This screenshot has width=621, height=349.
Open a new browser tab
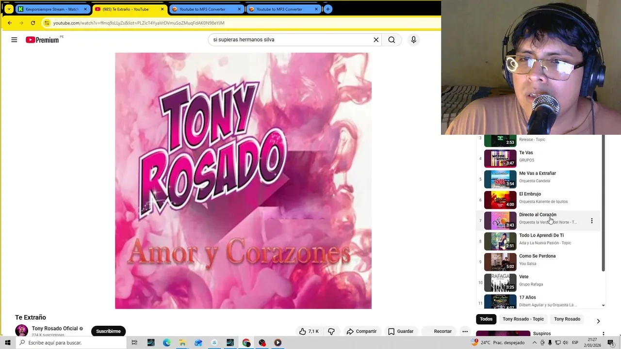coord(328,9)
